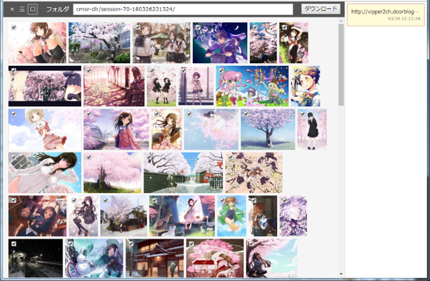Click the vertical scrollbar thumb

(341, 65)
